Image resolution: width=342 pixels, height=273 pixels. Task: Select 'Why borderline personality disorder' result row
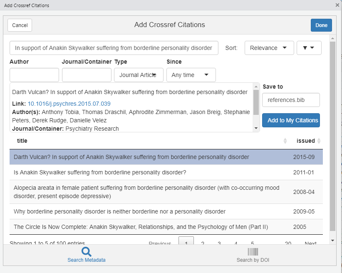[166, 211]
